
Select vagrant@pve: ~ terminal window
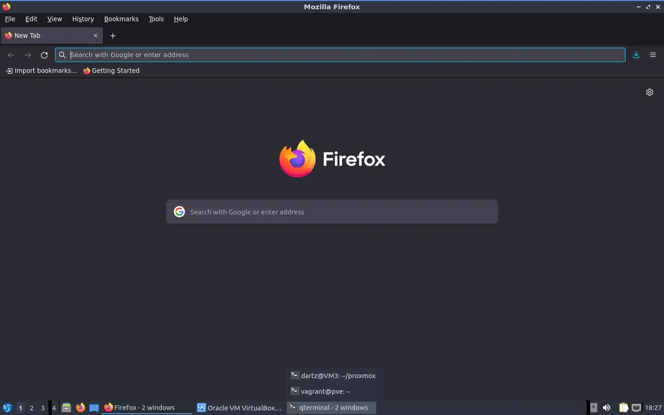[x=333, y=391]
